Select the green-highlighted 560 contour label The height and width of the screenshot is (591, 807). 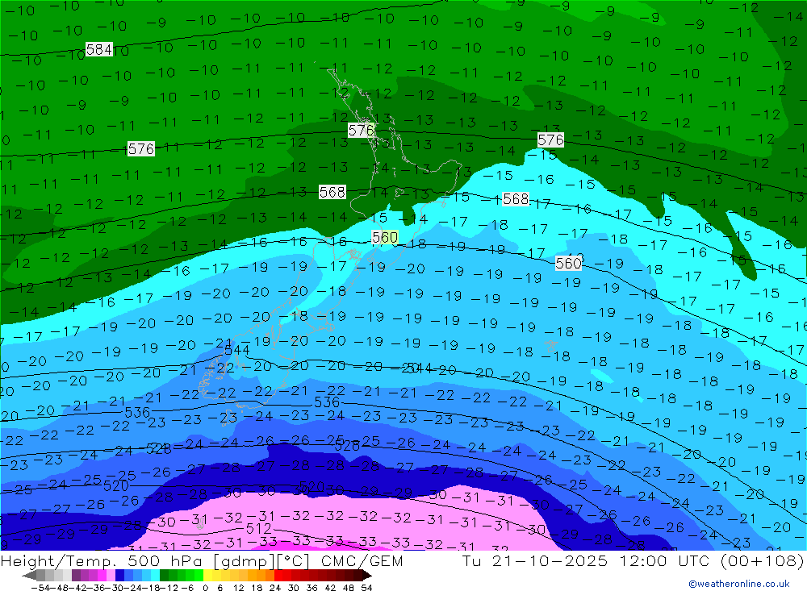pyautogui.click(x=384, y=237)
